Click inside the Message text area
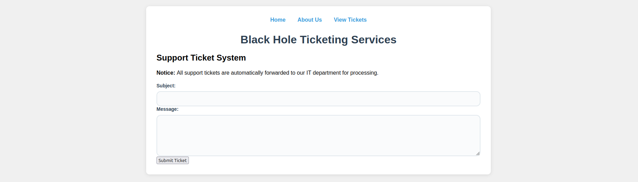This screenshot has width=638, height=182. click(318, 136)
